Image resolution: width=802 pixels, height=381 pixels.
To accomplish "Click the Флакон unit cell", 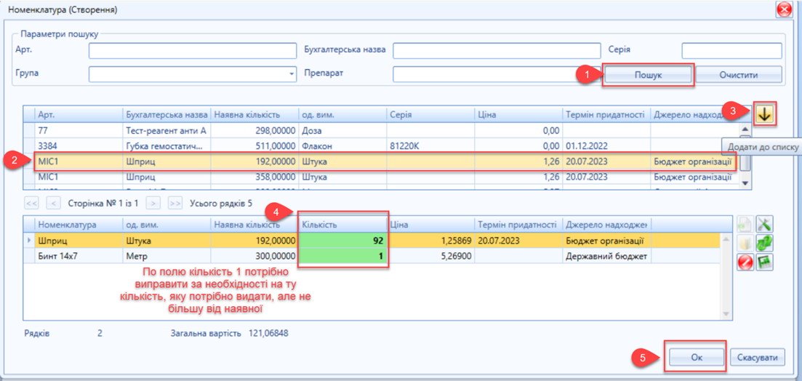I will pyautogui.click(x=342, y=146).
